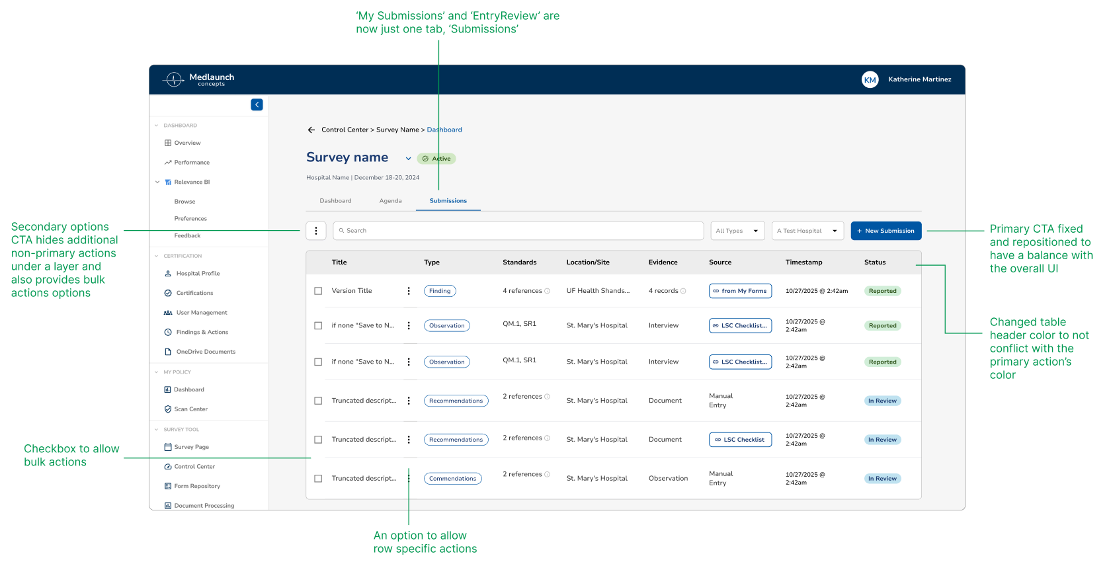Go back using the breadcrumb arrow
Image resolution: width=1109 pixels, height=564 pixels.
click(311, 130)
